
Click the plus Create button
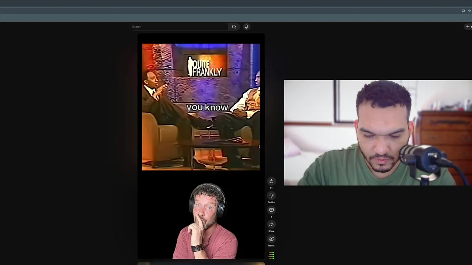pyautogui.click(x=468, y=26)
